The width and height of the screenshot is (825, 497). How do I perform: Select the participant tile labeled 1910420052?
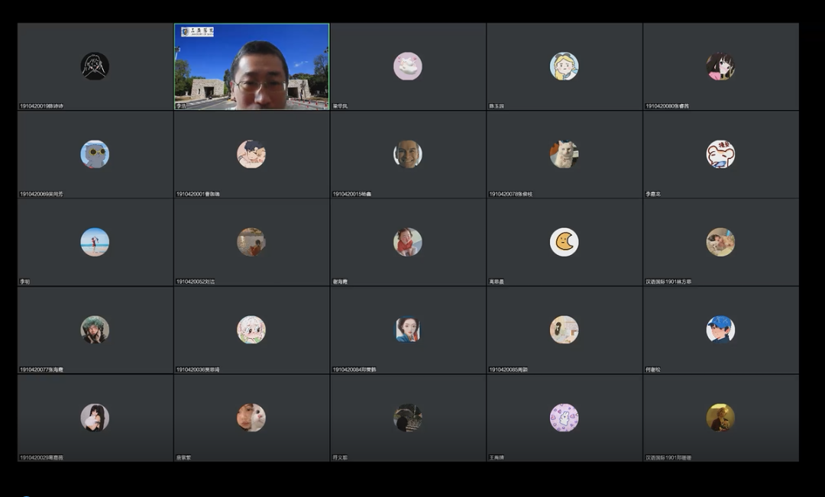[251, 243]
